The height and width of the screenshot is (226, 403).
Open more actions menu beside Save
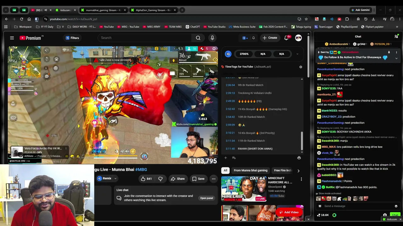click(x=213, y=179)
